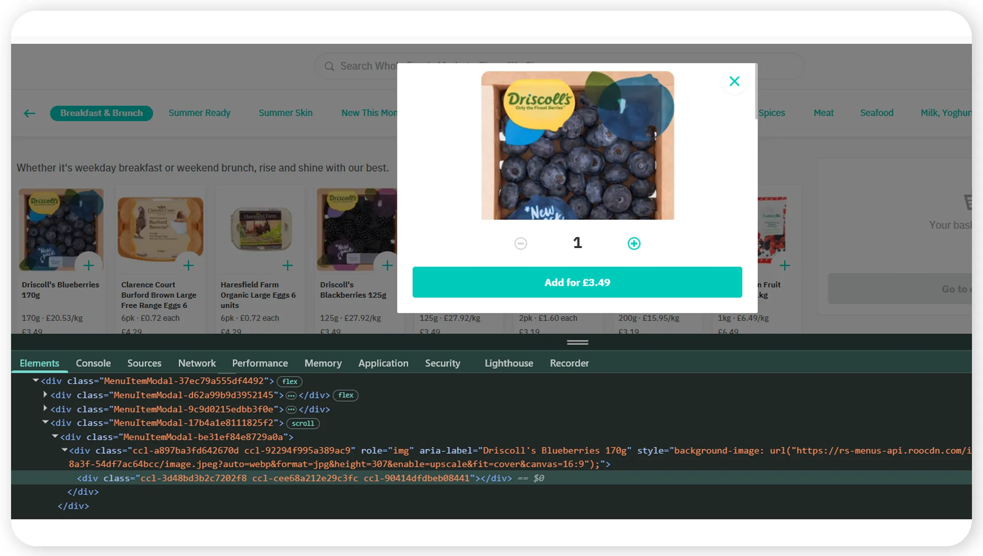Viewport: 983px width, 556px height.
Task: Open Driscoll's Blueberries 170g product thumbnail
Action: pyautogui.click(x=61, y=229)
